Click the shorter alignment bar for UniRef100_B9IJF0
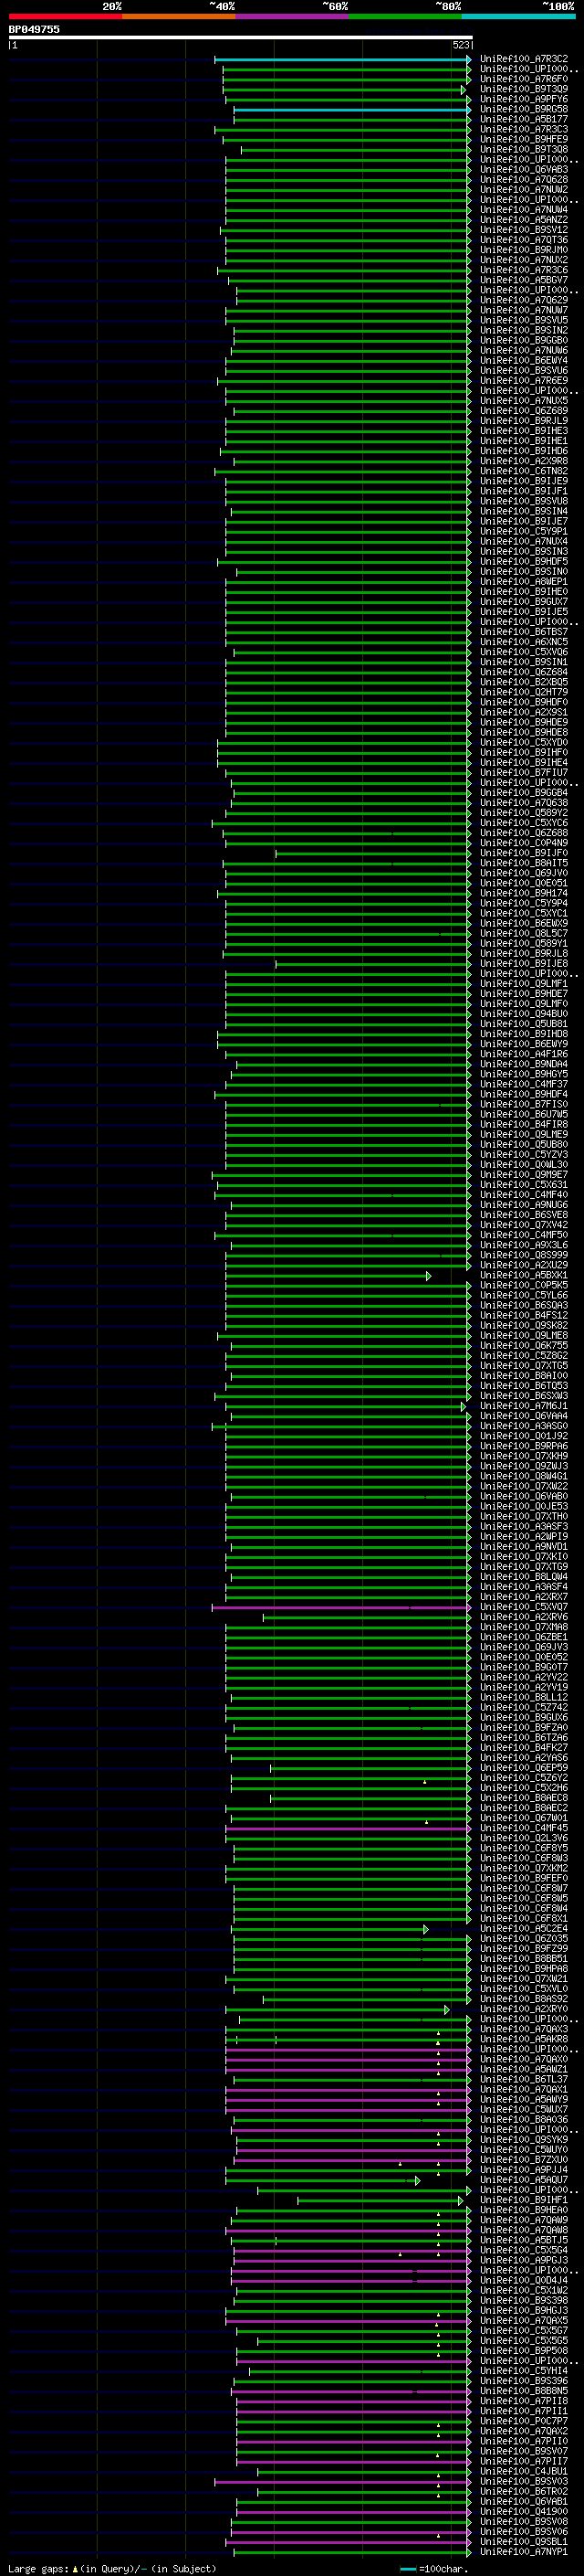 pyautogui.click(x=373, y=853)
